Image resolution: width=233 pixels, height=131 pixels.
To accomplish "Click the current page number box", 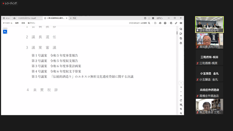I will pos(181,83).
